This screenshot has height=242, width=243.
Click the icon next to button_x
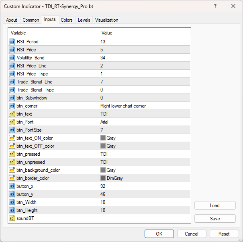click(12, 186)
